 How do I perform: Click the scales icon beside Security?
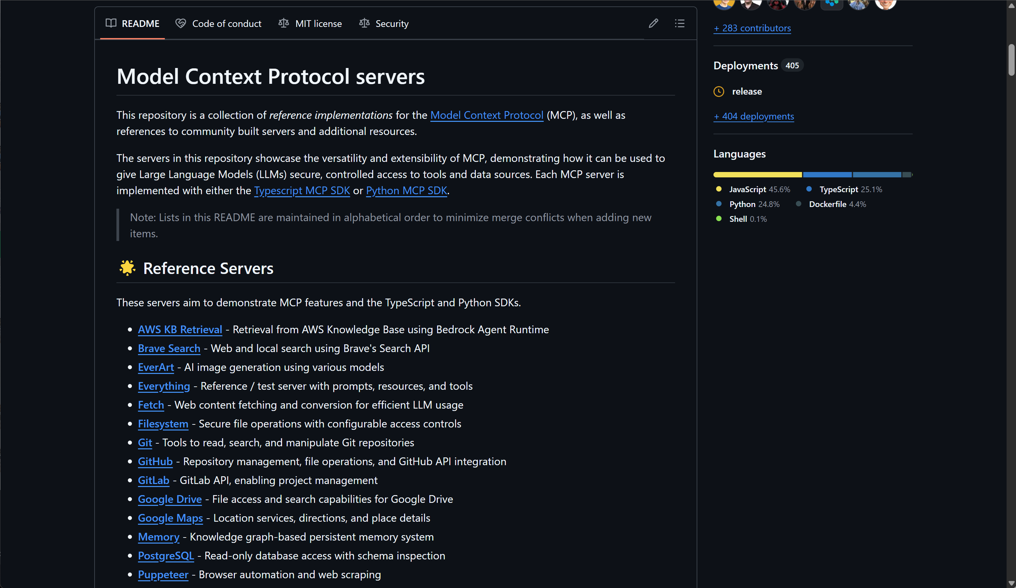[x=364, y=23]
